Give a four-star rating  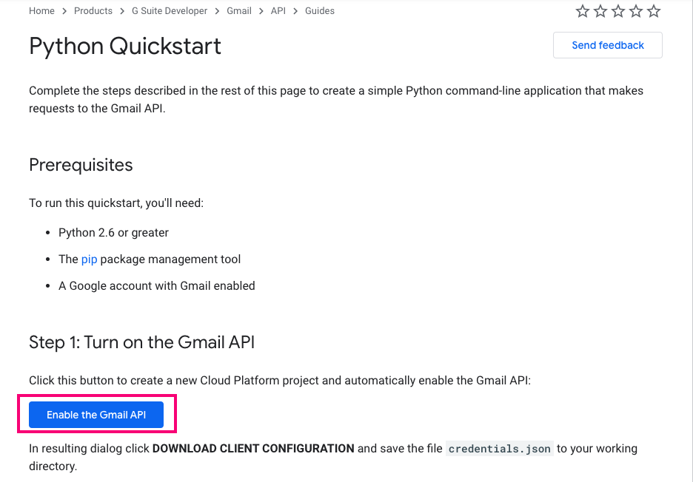click(636, 11)
